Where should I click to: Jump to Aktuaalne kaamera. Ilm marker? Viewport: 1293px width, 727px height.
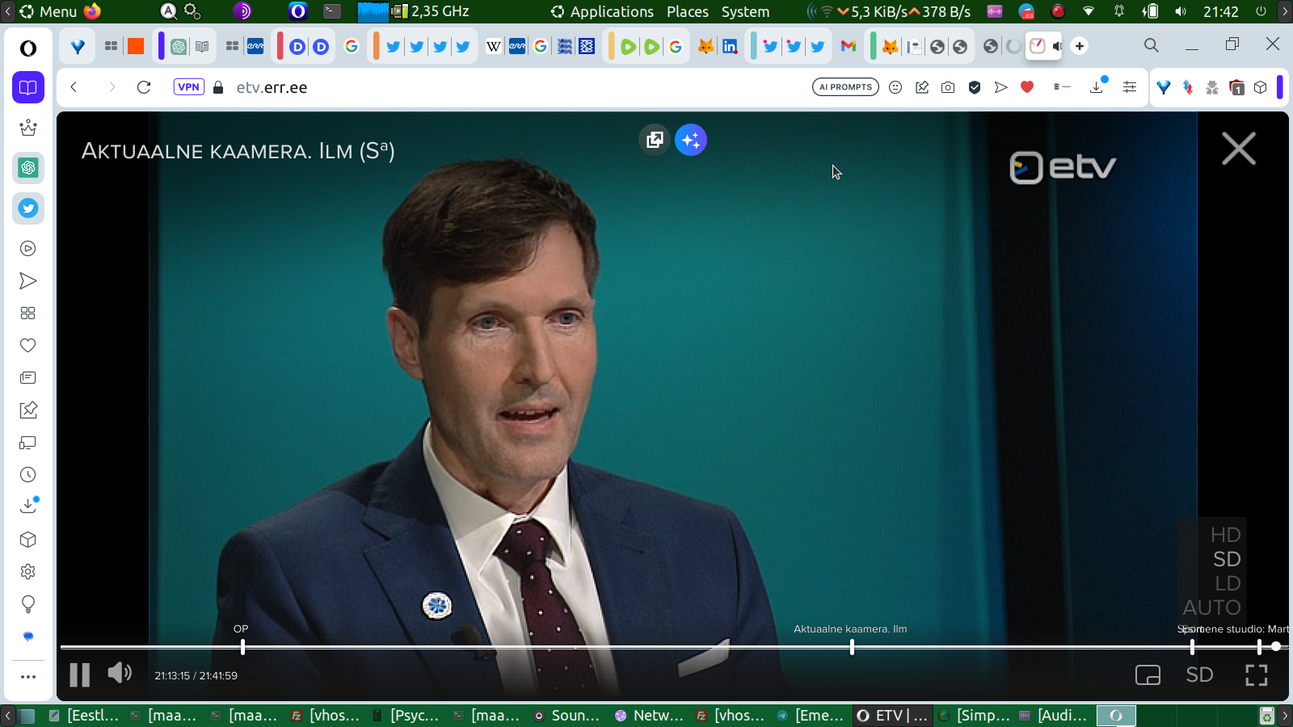[852, 646]
